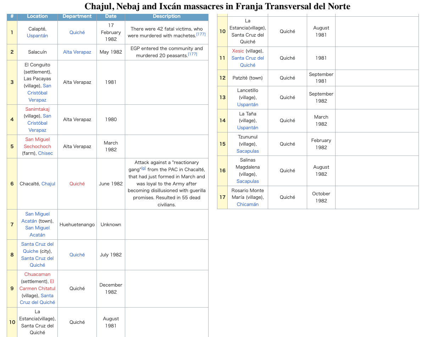This screenshot has width=421, height=337.
Task: Select the 'August 1982' date cell
Action: point(321,171)
